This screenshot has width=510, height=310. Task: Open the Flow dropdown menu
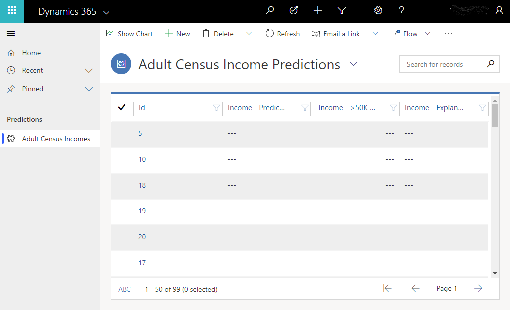[427, 34]
